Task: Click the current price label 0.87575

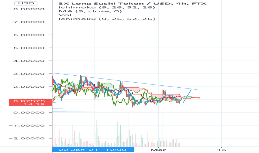Action: [x=29, y=101]
